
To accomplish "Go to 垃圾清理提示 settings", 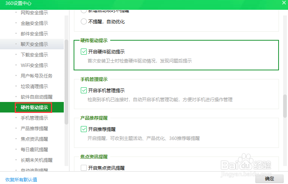I will coord(34,86).
